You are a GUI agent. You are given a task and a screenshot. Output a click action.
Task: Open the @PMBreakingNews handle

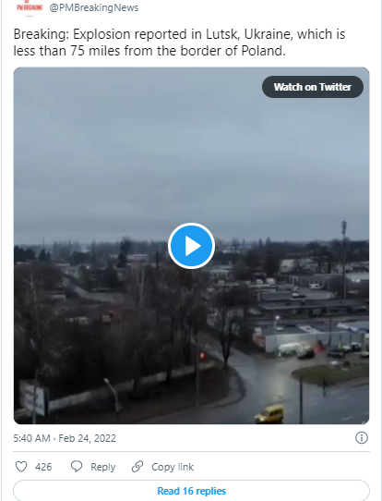(94, 7)
